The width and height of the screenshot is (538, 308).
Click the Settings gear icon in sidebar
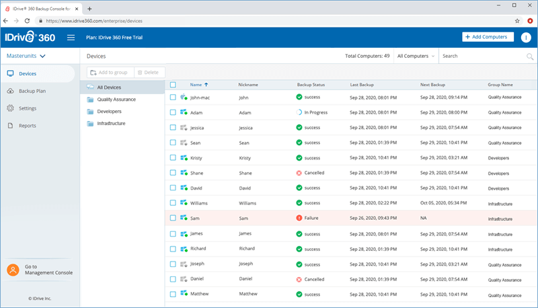pos(10,108)
